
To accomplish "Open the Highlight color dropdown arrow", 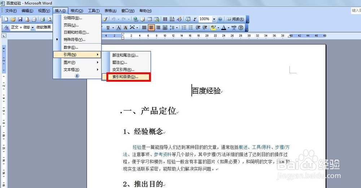I will point(218,28).
